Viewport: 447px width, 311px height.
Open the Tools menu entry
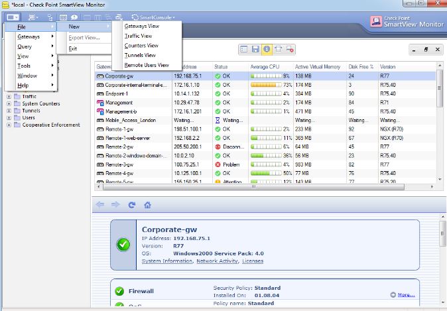[31, 66]
